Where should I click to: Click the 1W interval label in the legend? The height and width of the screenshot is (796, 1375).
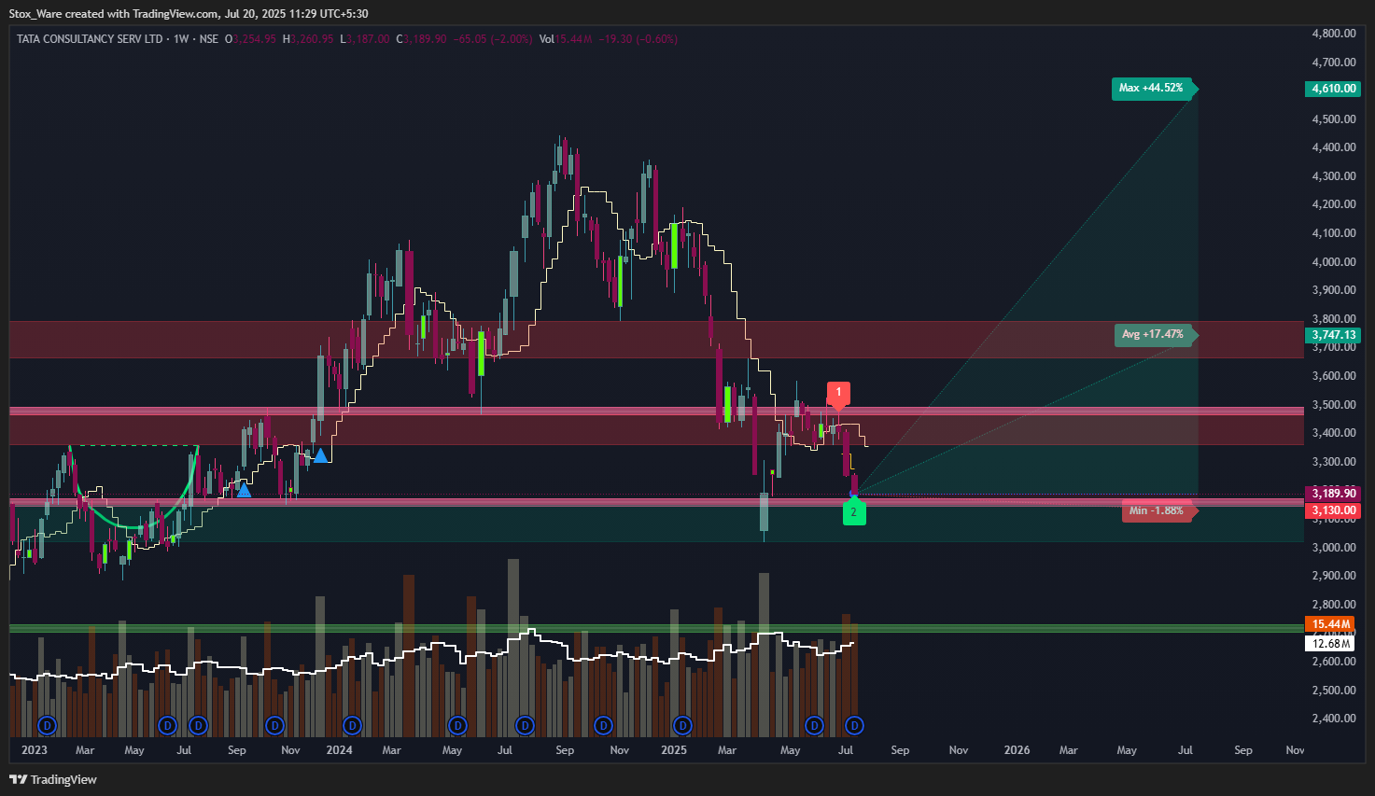(181, 39)
